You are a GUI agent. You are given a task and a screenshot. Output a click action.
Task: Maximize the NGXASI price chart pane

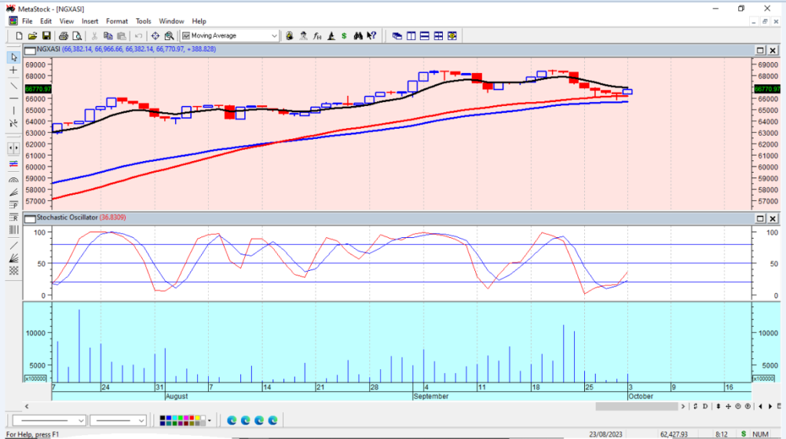[760, 50]
